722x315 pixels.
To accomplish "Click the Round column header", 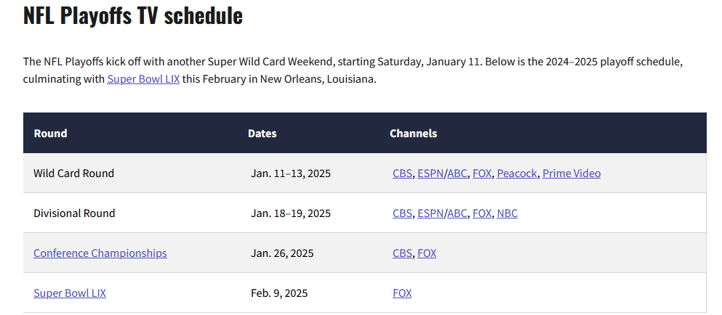I will [50, 134].
